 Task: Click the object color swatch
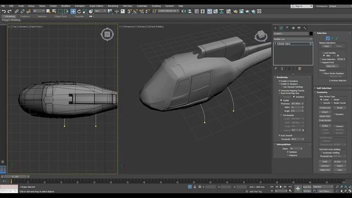311,34
